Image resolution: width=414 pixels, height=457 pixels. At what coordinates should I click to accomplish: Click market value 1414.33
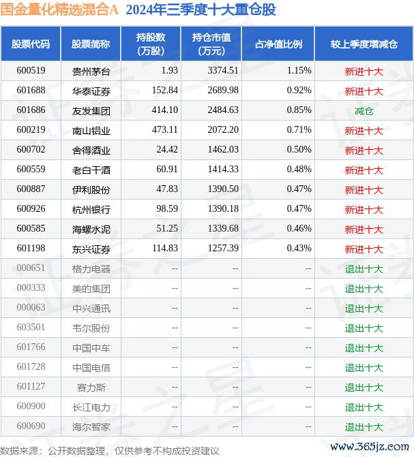pyautogui.click(x=223, y=170)
